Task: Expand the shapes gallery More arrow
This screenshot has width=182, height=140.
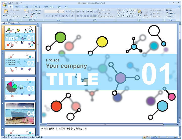Action: (135, 16)
